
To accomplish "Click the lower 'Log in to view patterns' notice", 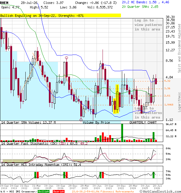I will click(x=148, y=113).
